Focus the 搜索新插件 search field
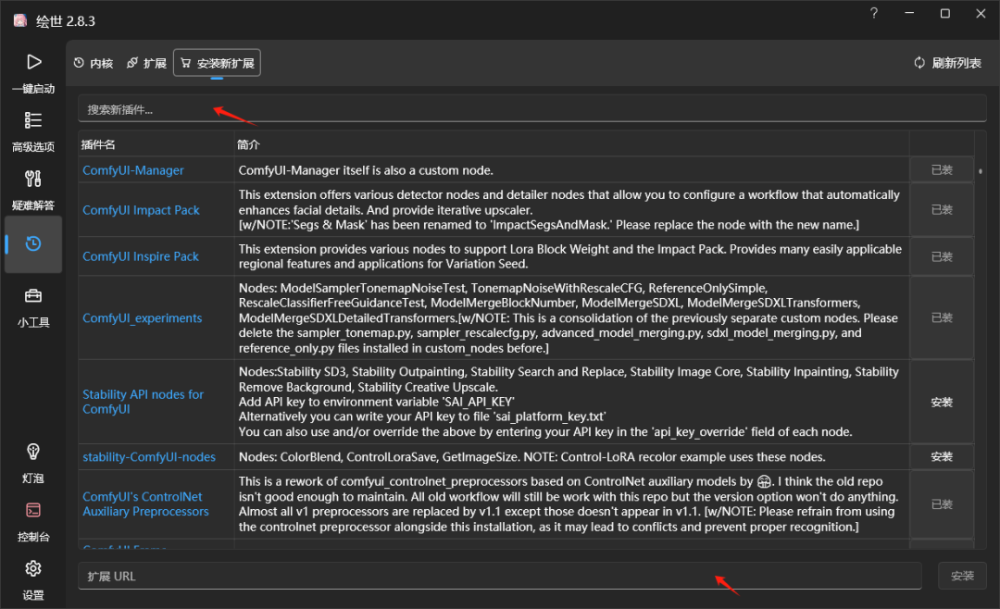The image size is (1000, 609). point(531,110)
